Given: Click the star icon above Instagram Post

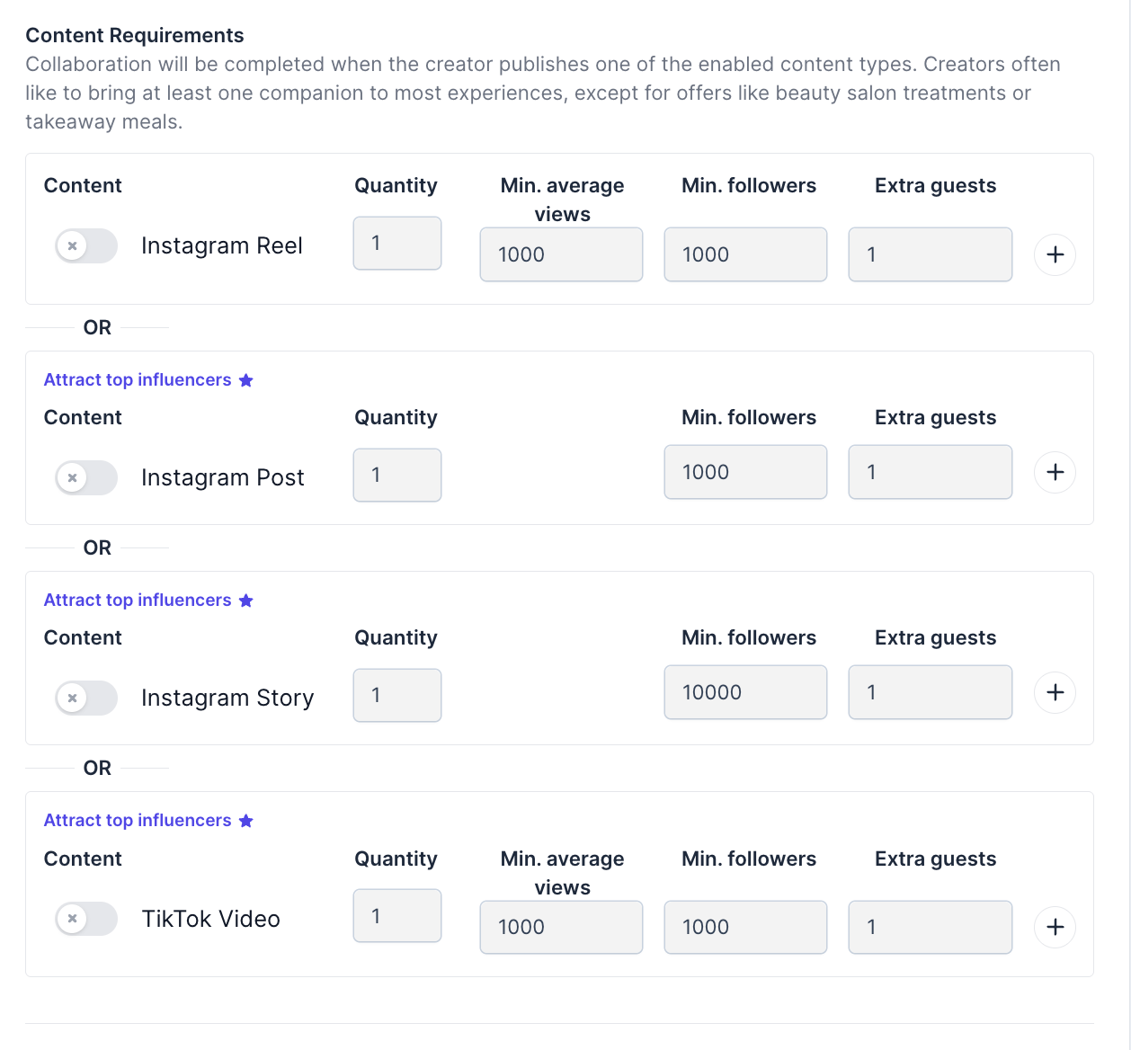Looking at the screenshot, I should coord(246,380).
